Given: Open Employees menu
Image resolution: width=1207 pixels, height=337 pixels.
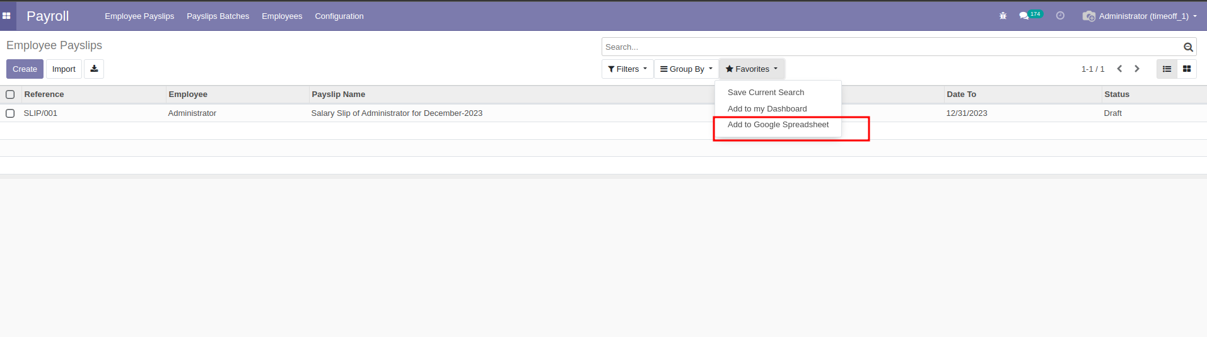Looking at the screenshot, I should 282,16.
